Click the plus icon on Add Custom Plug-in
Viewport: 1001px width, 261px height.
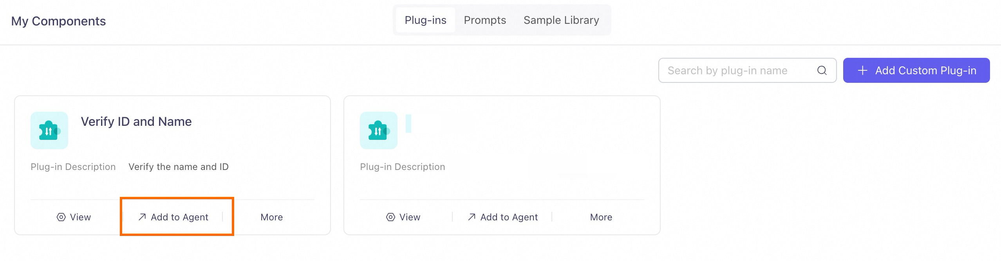862,70
